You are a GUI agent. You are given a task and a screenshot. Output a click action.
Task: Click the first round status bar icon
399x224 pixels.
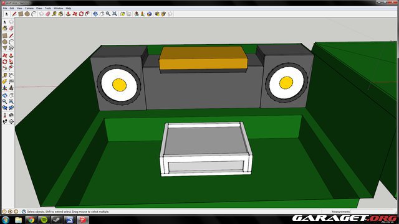[x=4, y=212]
